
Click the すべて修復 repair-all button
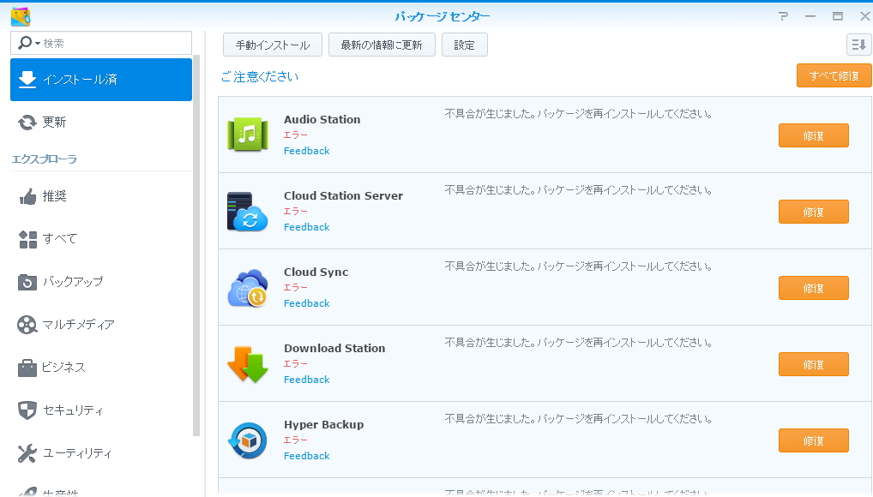click(x=834, y=75)
